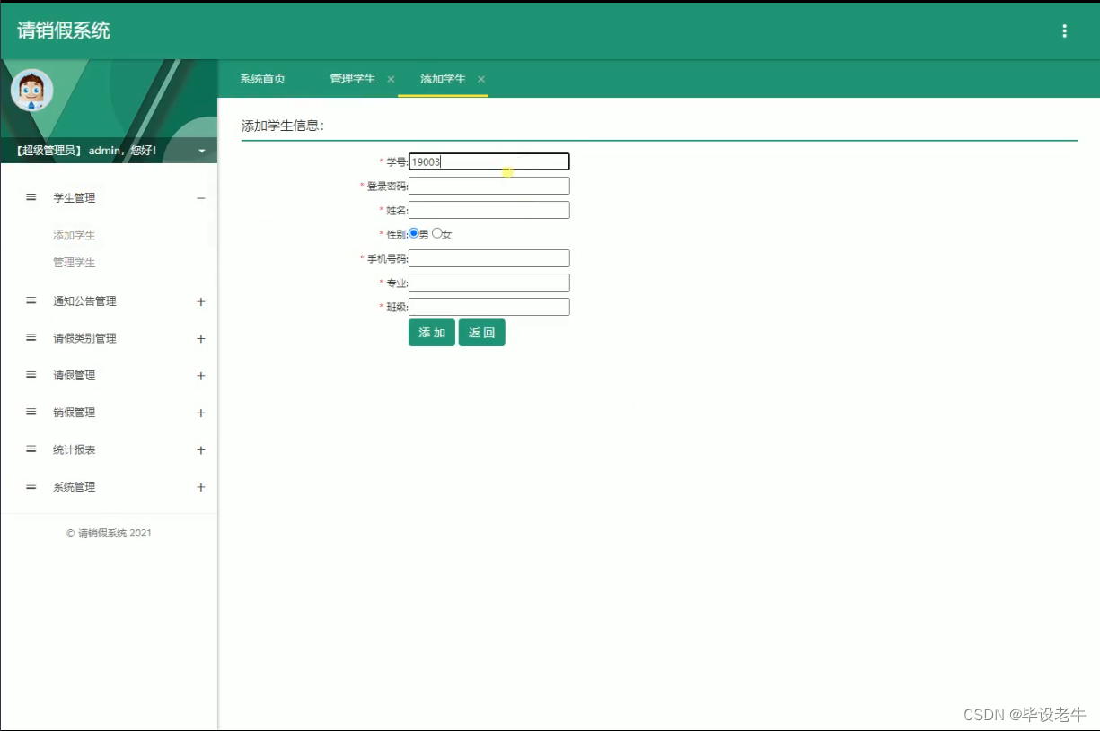The image size is (1100, 731).
Task: Focus the 手机号码 input field
Action: point(489,258)
